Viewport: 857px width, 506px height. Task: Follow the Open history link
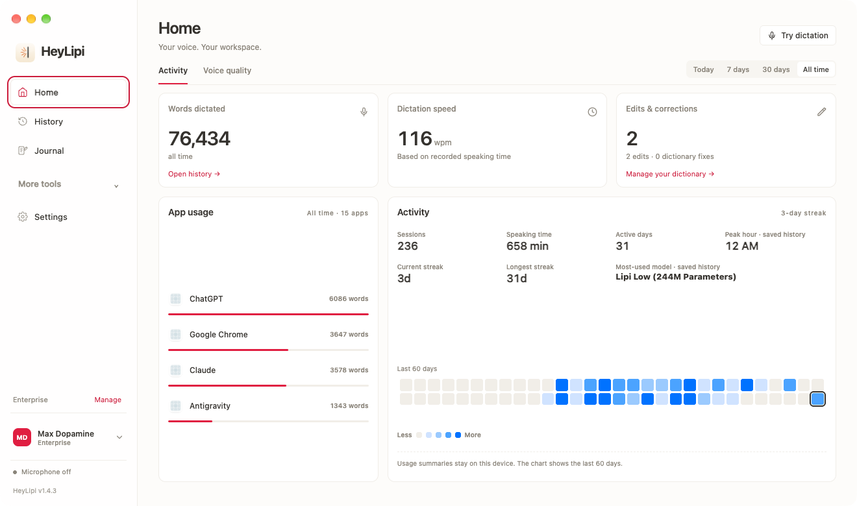194,174
